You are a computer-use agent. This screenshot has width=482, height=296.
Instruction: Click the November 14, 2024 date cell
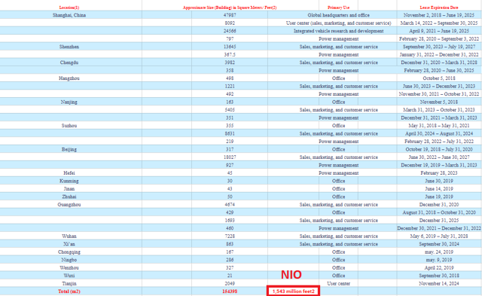point(439,283)
